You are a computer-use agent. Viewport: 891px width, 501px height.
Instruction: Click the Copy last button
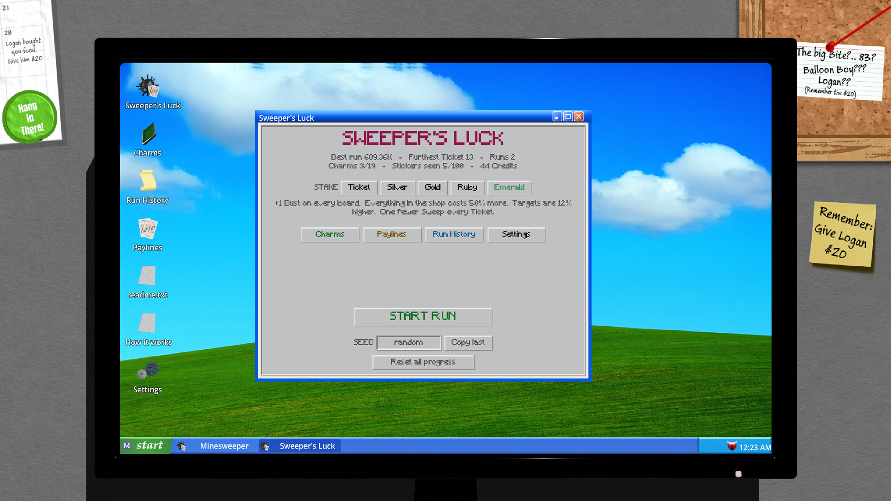click(468, 342)
